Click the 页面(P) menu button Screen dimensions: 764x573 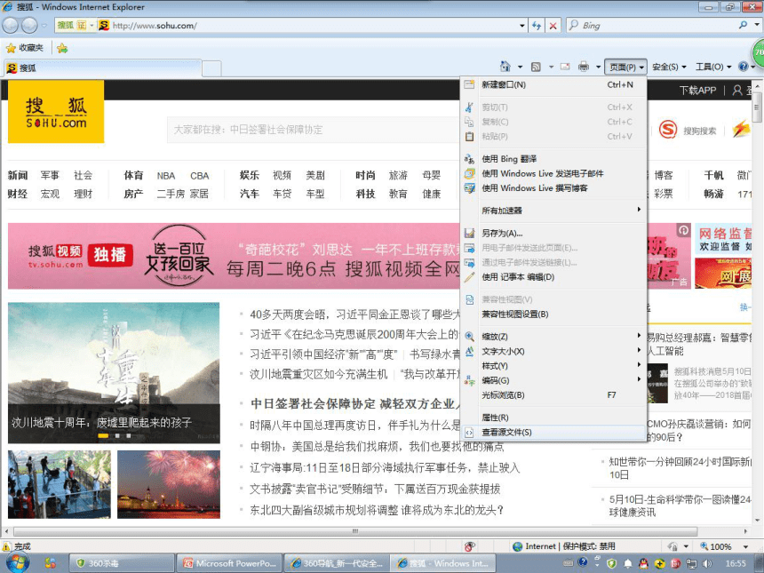(625, 67)
